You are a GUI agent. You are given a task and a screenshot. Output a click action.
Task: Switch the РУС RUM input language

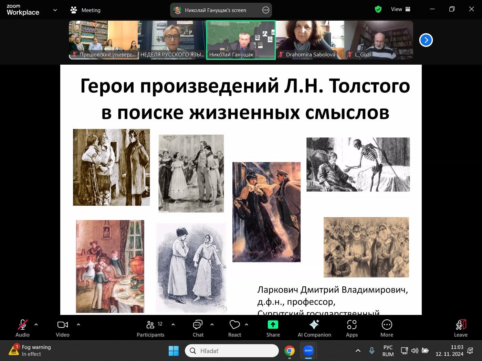388,351
